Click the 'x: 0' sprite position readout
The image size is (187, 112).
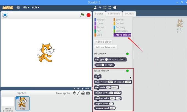(179, 29)
